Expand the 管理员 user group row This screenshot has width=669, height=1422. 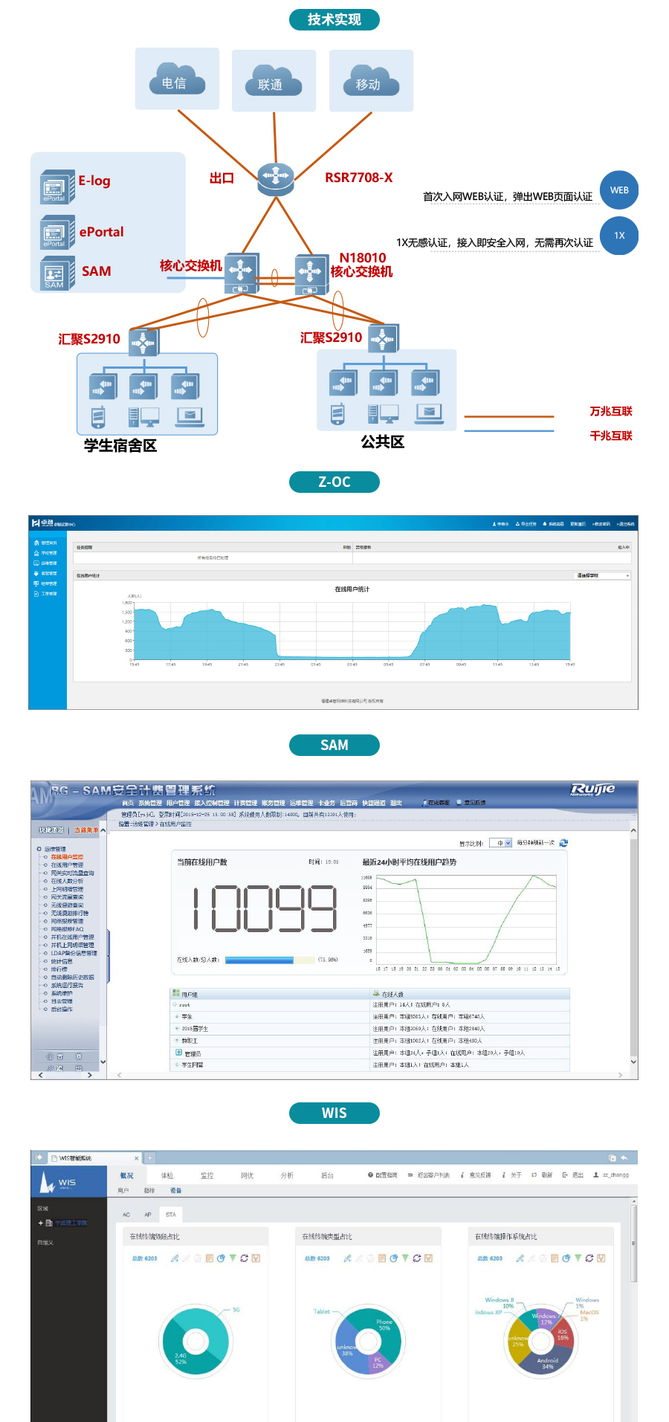click(x=178, y=1053)
